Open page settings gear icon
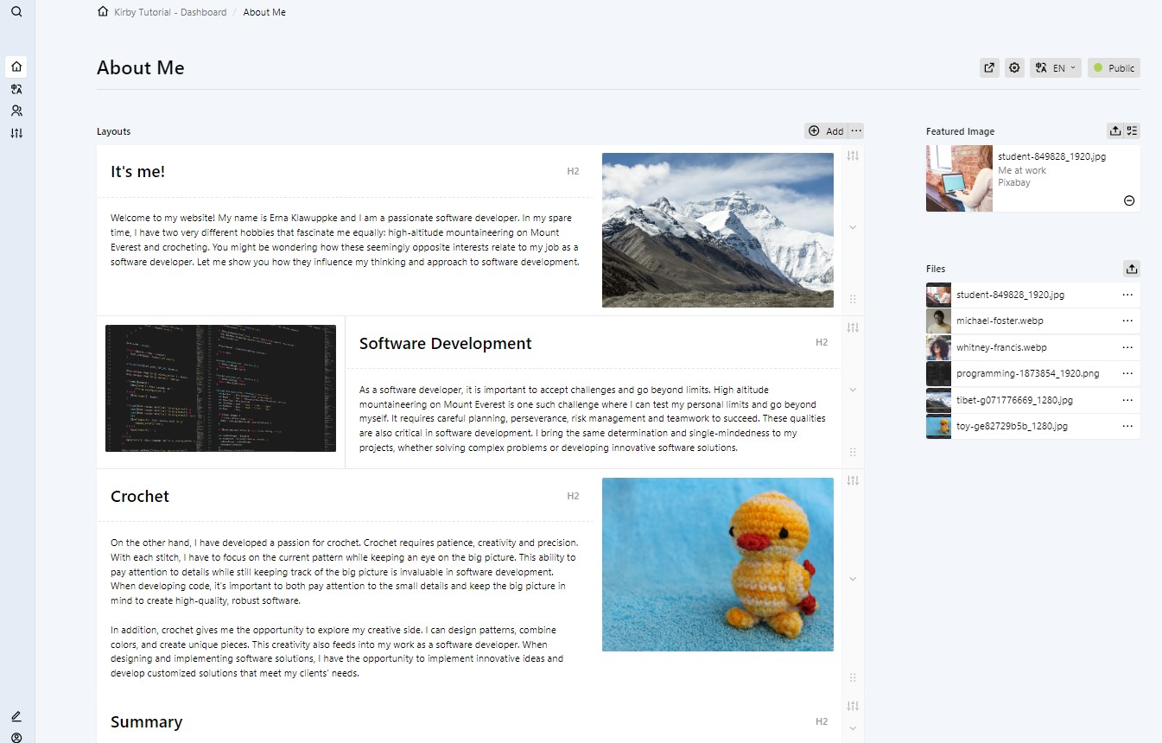The width and height of the screenshot is (1162, 743). pos(1015,68)
